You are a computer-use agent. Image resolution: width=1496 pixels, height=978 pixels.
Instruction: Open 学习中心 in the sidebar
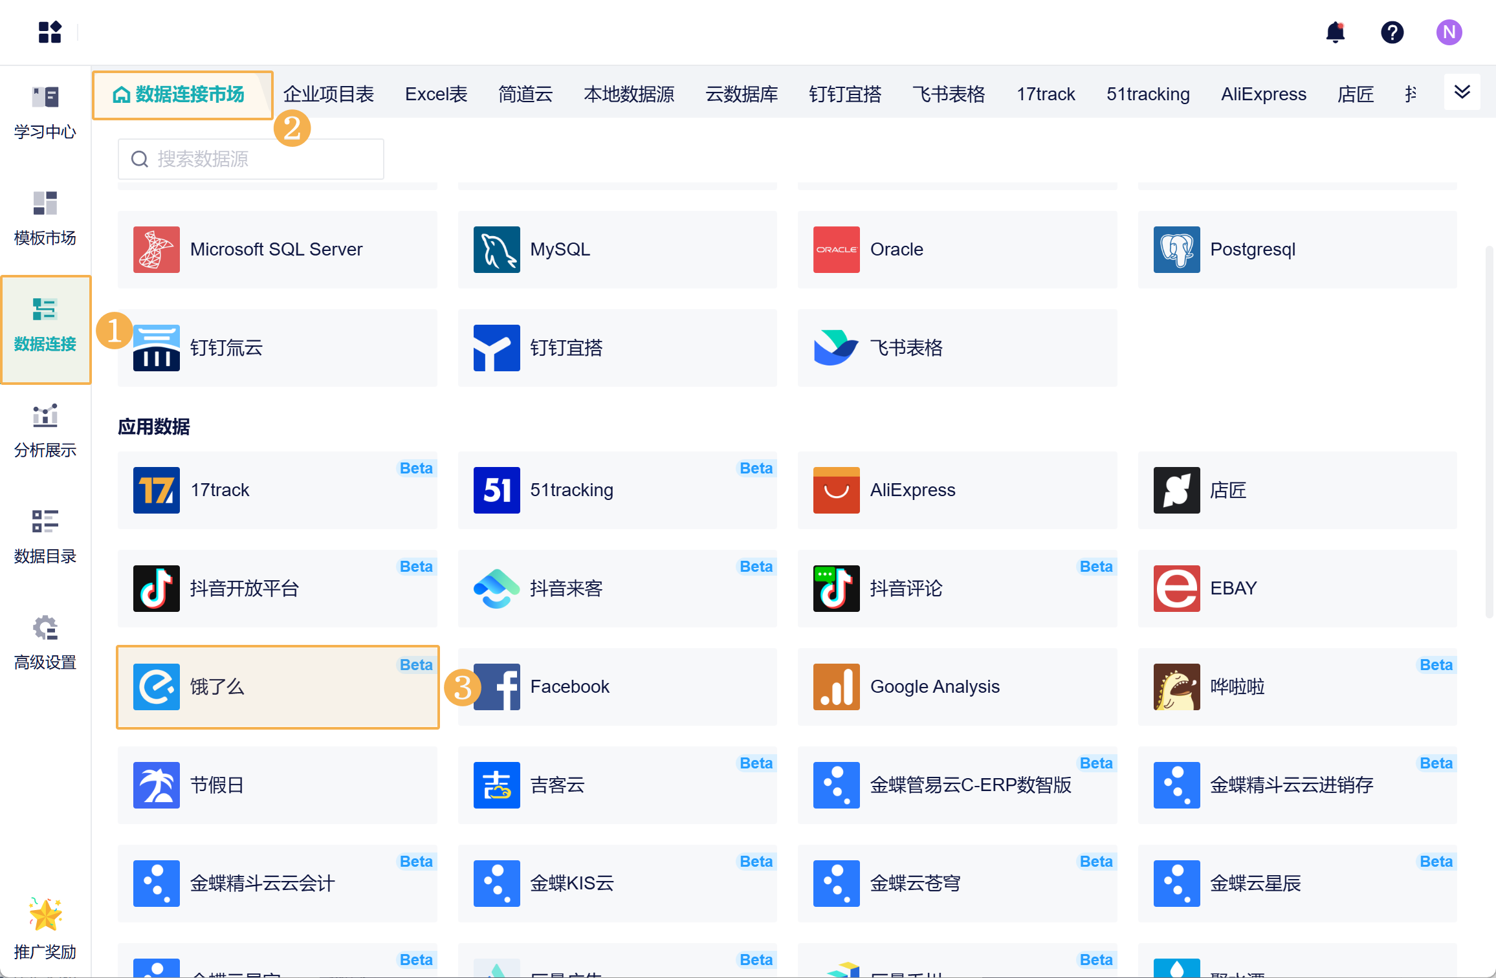[x=45, y=113]
